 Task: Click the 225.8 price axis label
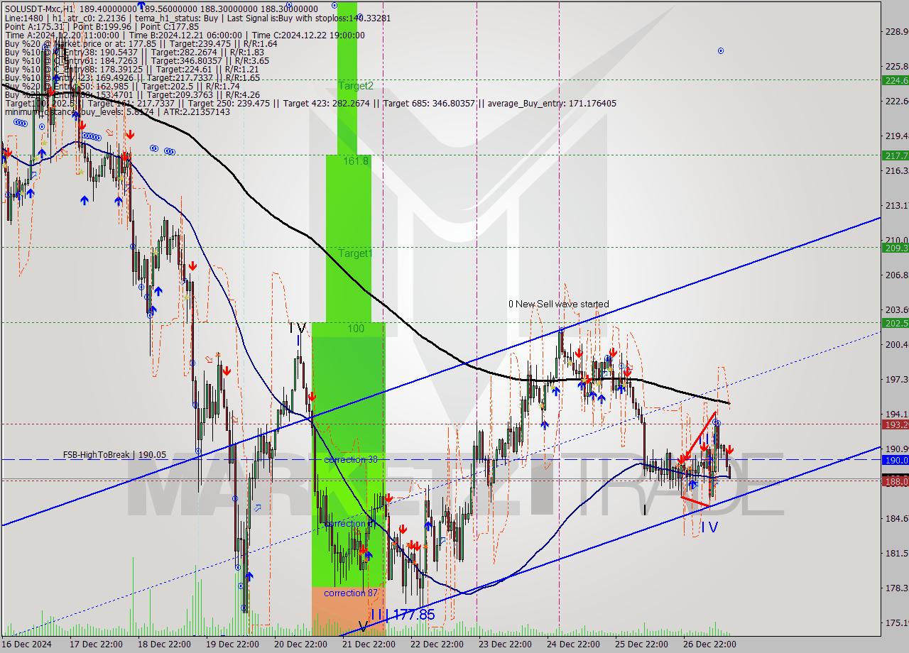897,66
